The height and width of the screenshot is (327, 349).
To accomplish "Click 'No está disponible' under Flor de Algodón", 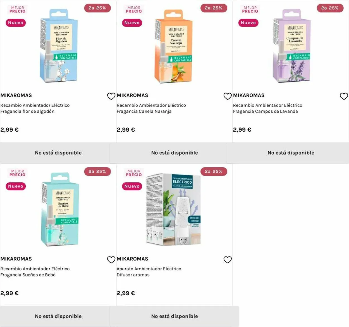I will [x=58, y=153].
